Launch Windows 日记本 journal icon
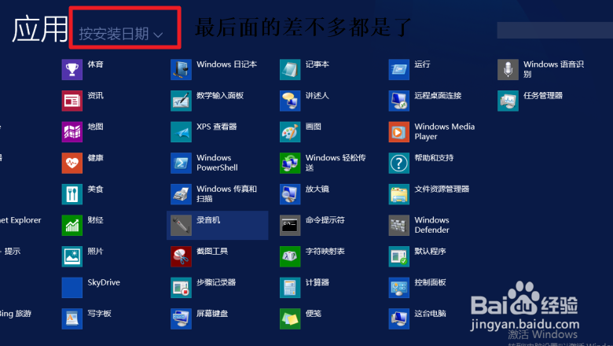613x346 pixels. coord(181,69)
